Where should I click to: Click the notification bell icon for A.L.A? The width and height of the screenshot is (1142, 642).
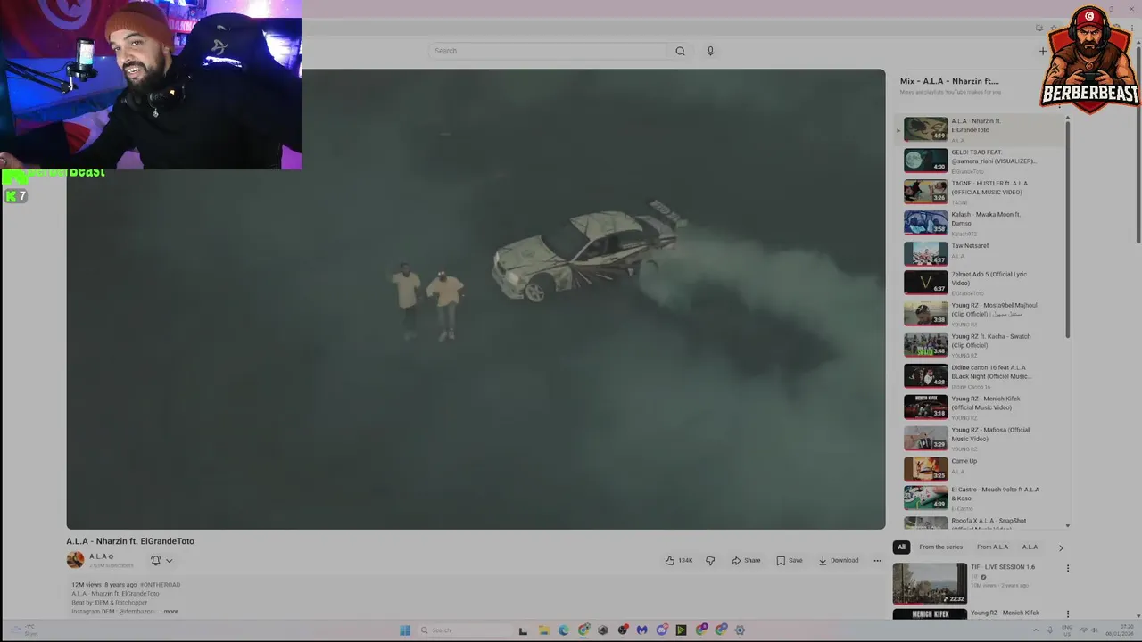point(155,560)
